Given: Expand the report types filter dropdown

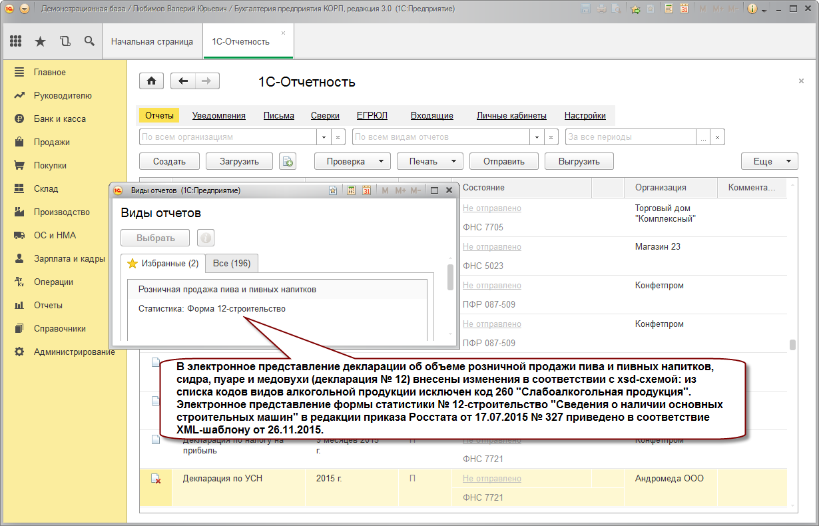Looking at the screenshot, I should coord(537,137).
